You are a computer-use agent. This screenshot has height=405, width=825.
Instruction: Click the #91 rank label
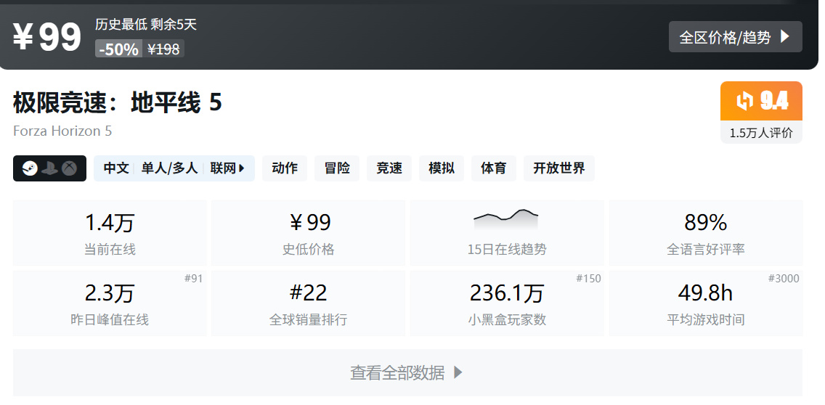coord(193,279)
